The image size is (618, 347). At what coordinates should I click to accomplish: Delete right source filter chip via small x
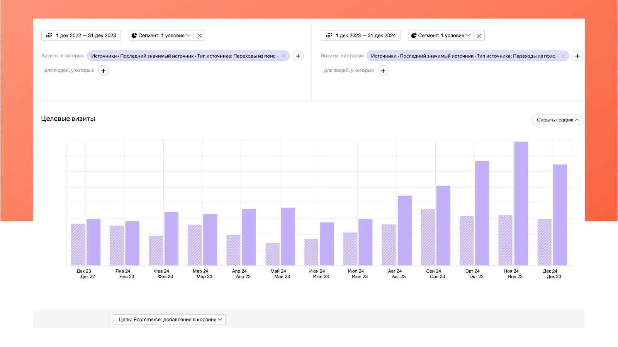[563, 56]
